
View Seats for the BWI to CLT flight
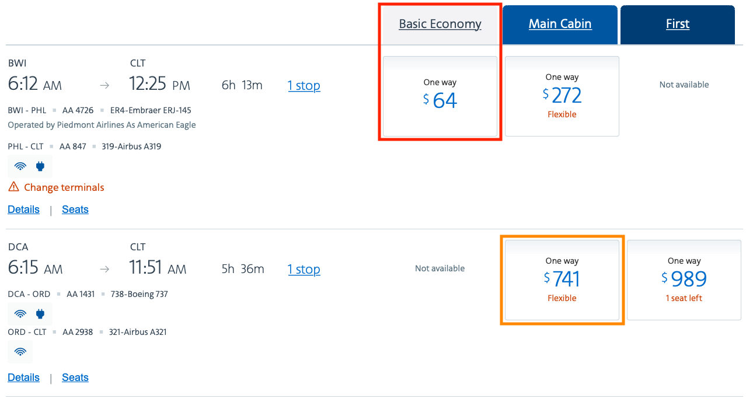(x=75, y=209)
